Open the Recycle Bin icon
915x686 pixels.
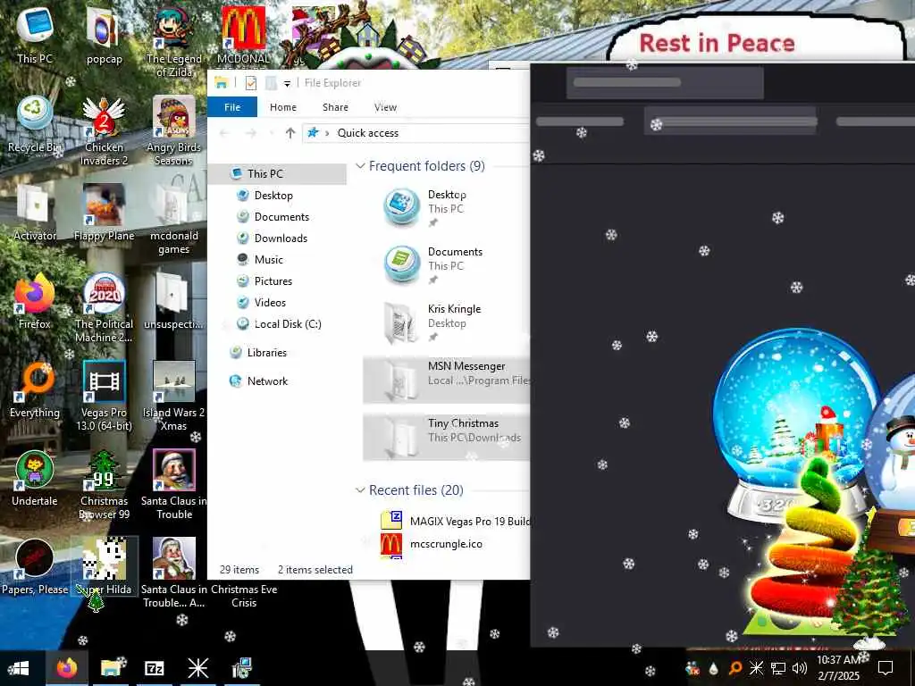click(x=35, y=123)
